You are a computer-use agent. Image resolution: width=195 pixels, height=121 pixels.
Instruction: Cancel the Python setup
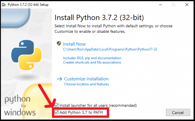pyautogui.click(x=178, y=112)
